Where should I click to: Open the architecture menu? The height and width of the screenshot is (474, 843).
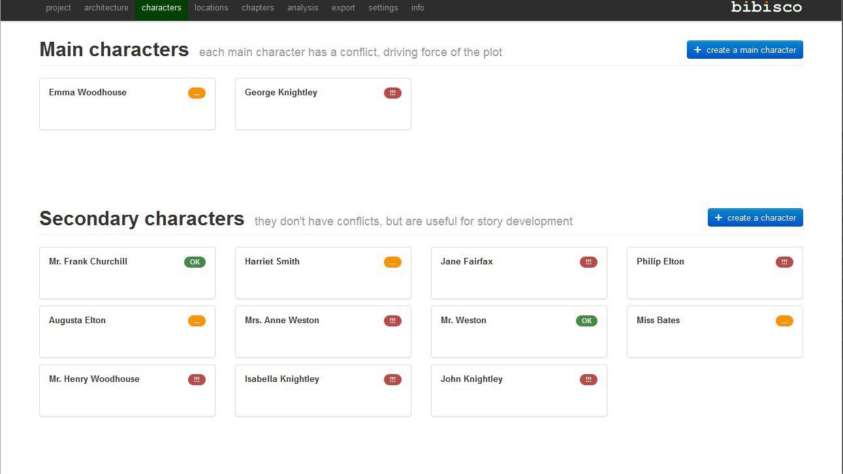click(x=106, y=8)
